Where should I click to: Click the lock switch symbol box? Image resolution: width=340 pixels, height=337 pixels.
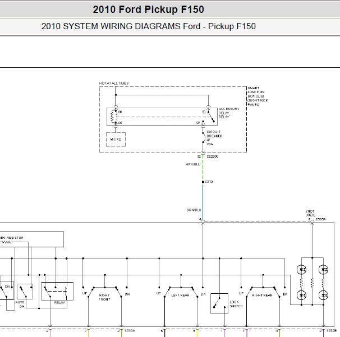point(219,303)
